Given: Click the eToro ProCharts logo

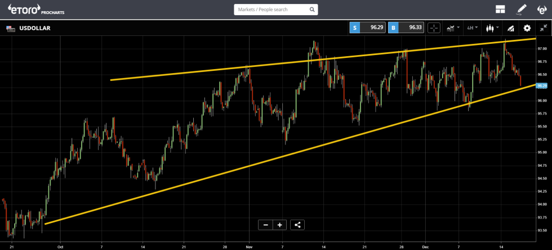Looking at the screenshot, I should coord(36,10).
